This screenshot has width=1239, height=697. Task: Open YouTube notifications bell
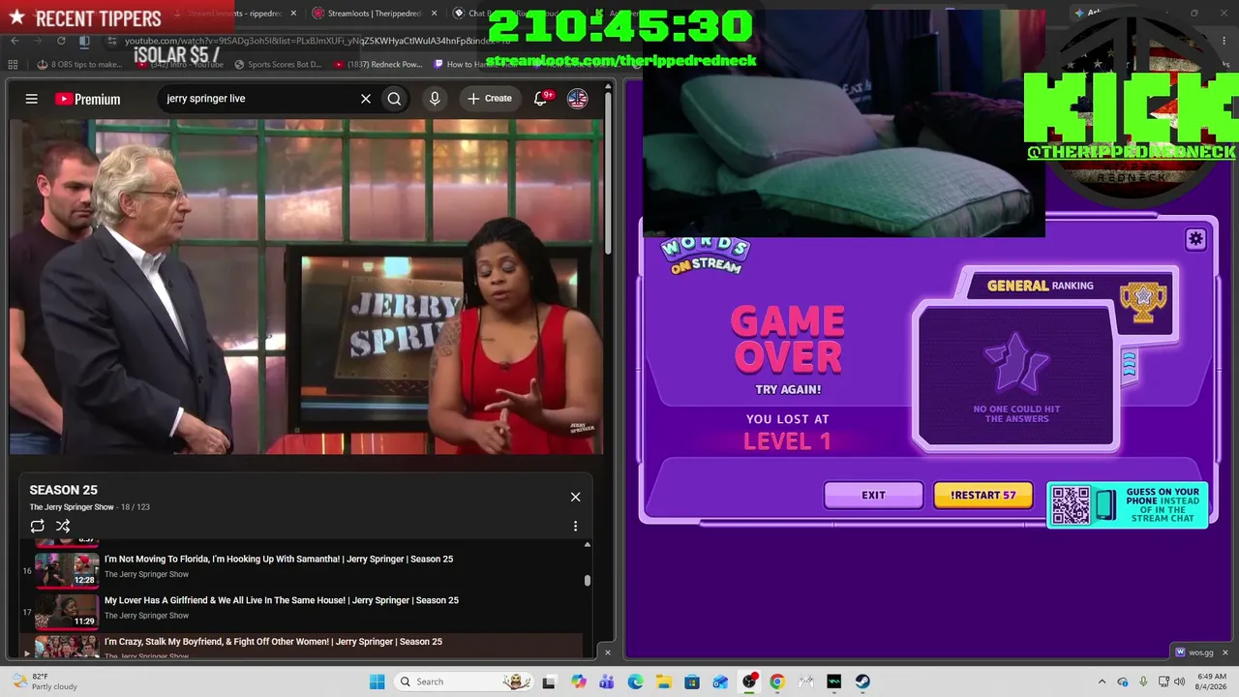[x=541, y=99]
